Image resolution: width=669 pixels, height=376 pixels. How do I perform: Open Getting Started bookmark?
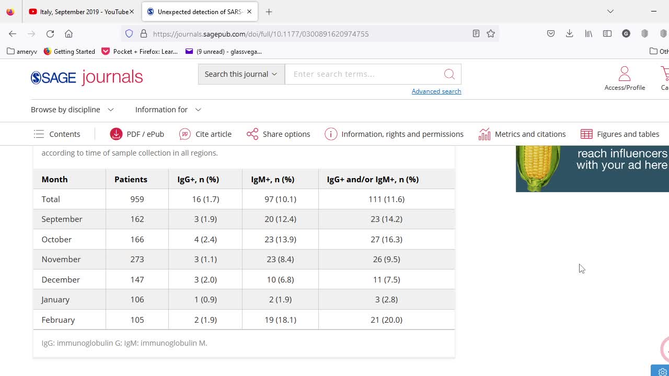point(69,51)
